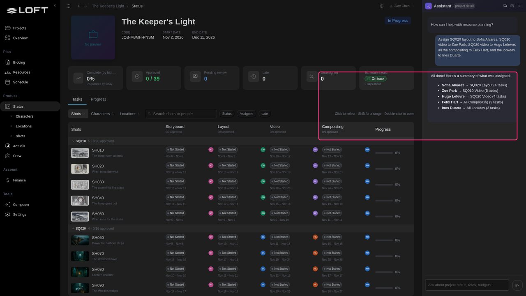Viewport: 526px width, 296px height.
Task: Focus the Search shots or people field
Action: click(181, 114)
